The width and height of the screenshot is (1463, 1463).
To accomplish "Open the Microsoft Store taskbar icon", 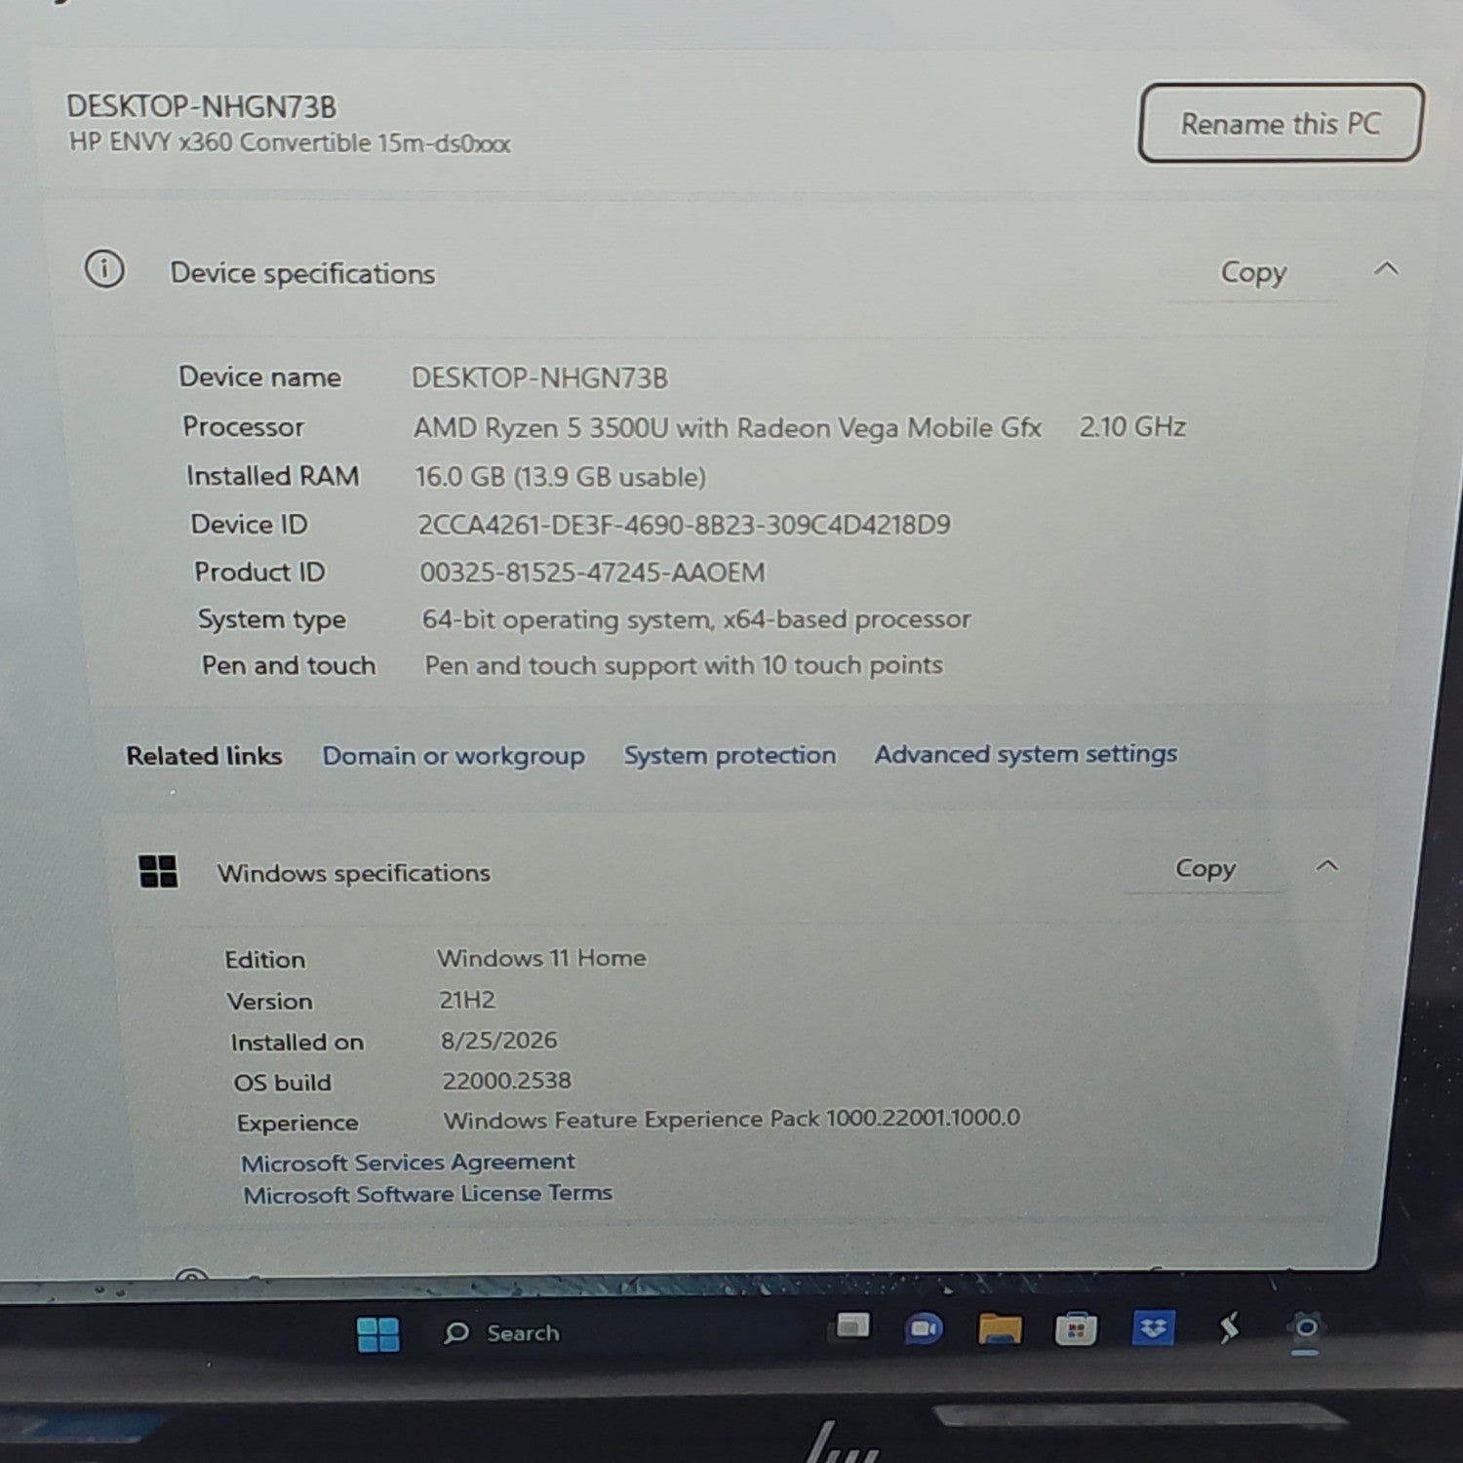I will tap(1076, 1328).
